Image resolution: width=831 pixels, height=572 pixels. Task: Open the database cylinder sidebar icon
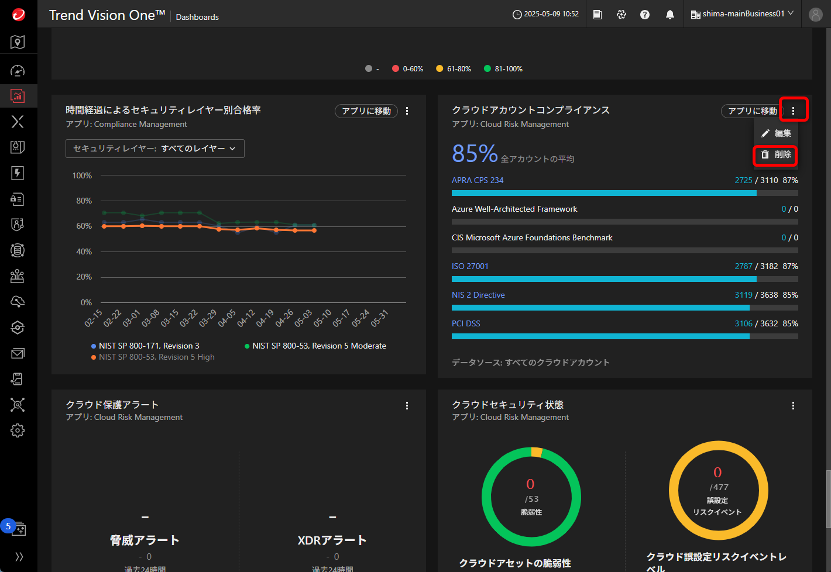[x=18, y=250]
